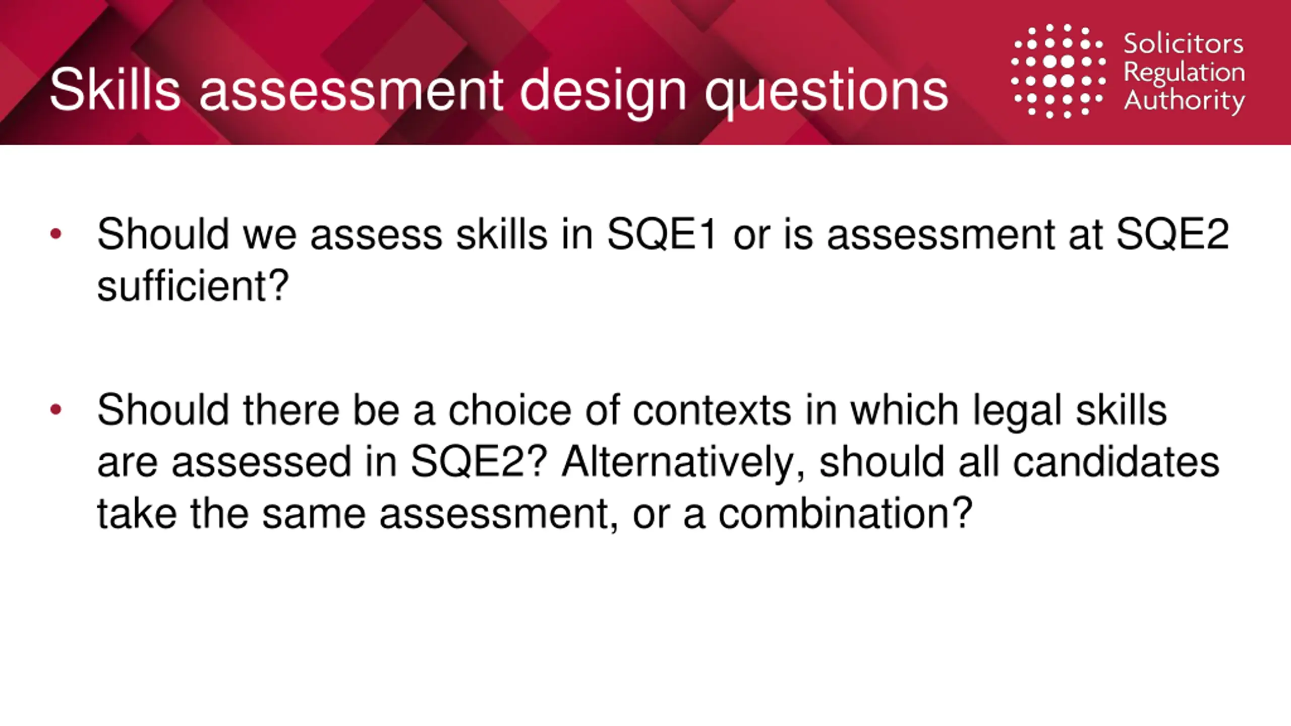This screenshot has height=726, width=1291.
Task: Click the second red bullet point marker
Action: coord(56,409)
